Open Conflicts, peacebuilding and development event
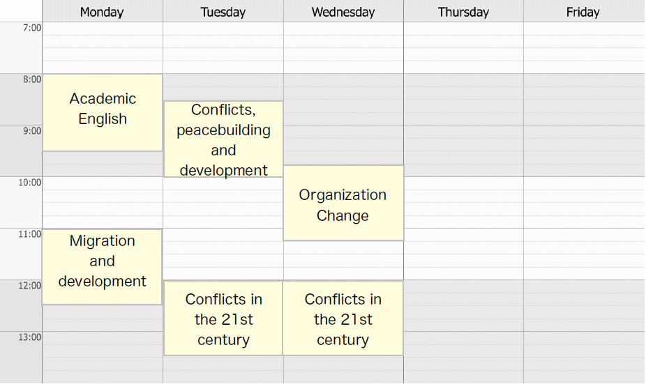This screenshot has height=384, width=646. 223,139
